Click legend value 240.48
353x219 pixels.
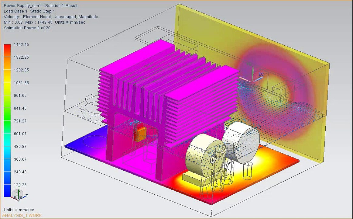click(20, 172)
